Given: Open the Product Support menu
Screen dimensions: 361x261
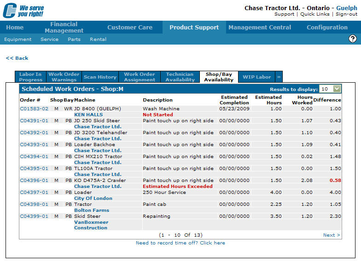Looking at the screenshot, I should (x=194, y=28).
